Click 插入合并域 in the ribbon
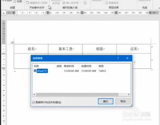The width and height of the screenshot is (160, 125). (x=71, y=3)
